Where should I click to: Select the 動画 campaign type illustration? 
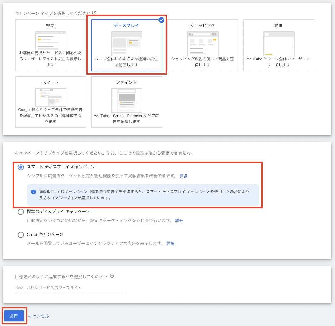[279, 43]
